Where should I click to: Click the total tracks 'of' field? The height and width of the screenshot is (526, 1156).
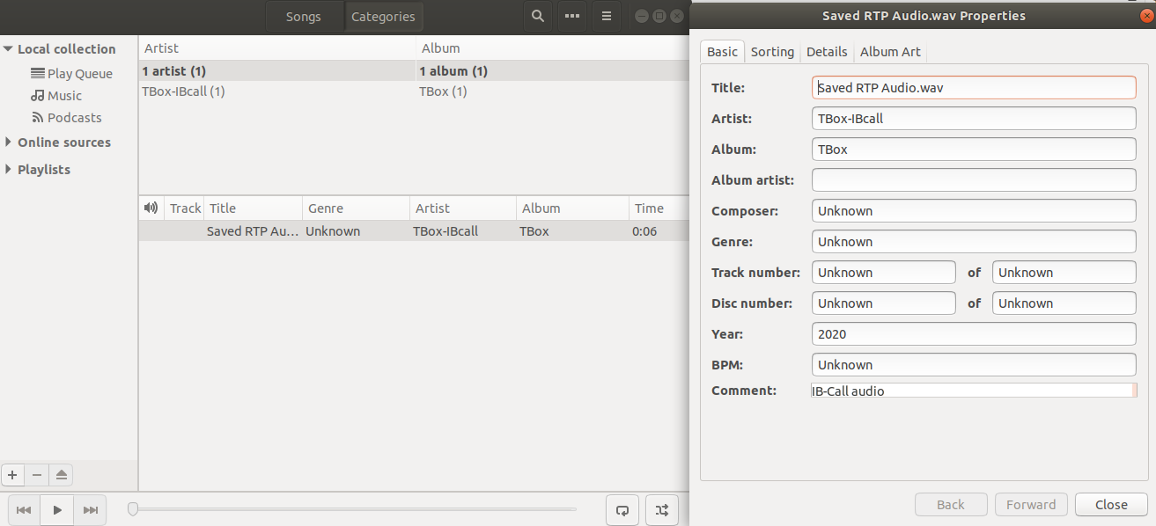click(x=1064, y=273)
